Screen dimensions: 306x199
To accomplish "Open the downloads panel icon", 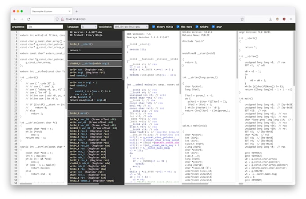I will [270, 19].
